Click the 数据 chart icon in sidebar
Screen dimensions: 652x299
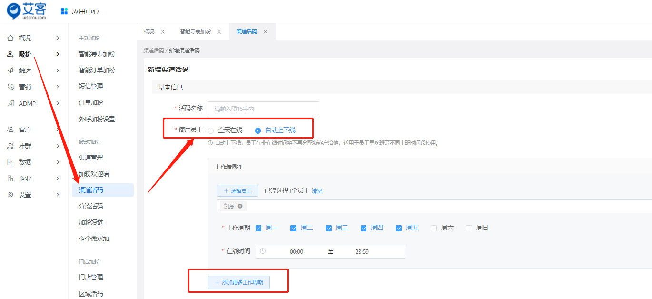(x=10, y=162)
